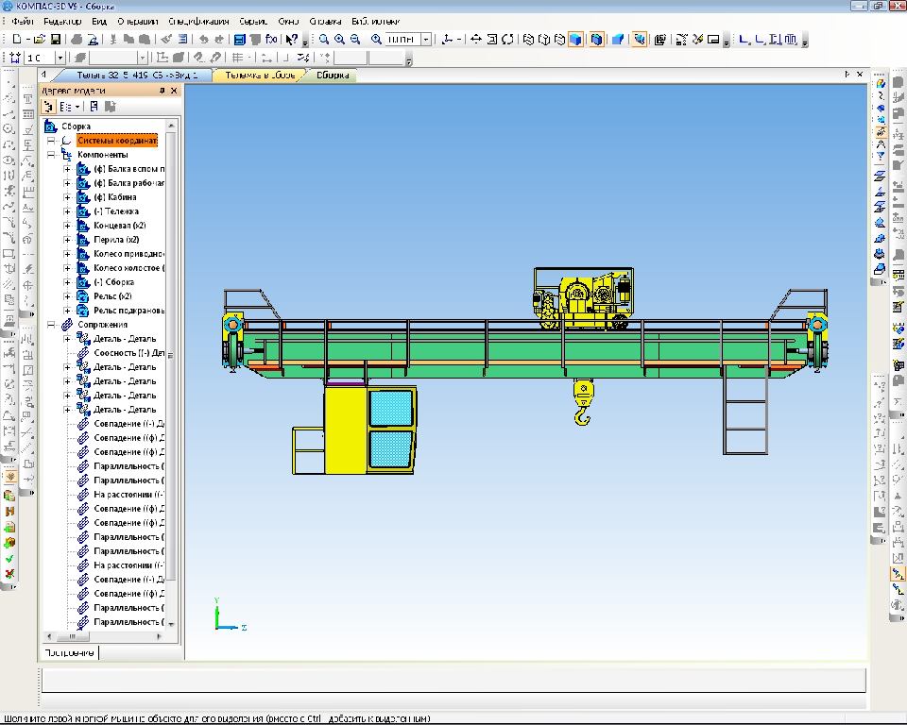907x725 pixels.
Task: Click the Построение tab below the tree
Action: point(69,652)
